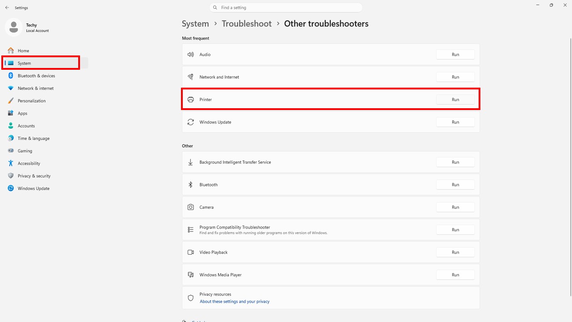Click the Personalization paintbrush icon
Screen dimensions: 572x322
pos(11,101)
